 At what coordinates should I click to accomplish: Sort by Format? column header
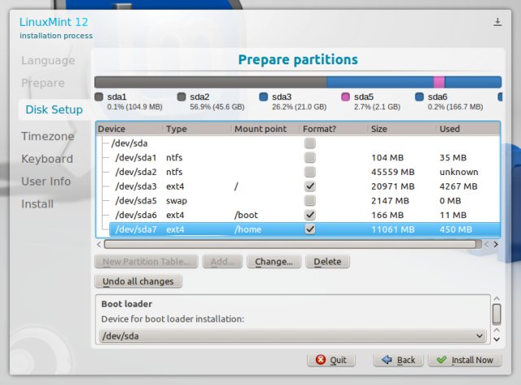coord(334,129)
